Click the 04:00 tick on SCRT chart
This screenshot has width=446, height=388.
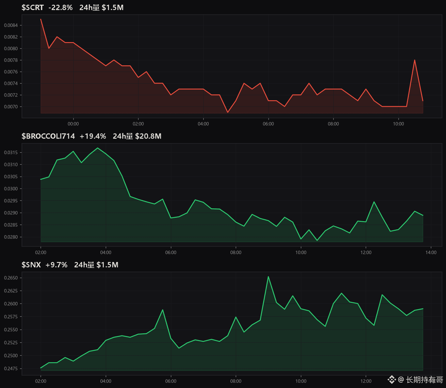point(203,124)
